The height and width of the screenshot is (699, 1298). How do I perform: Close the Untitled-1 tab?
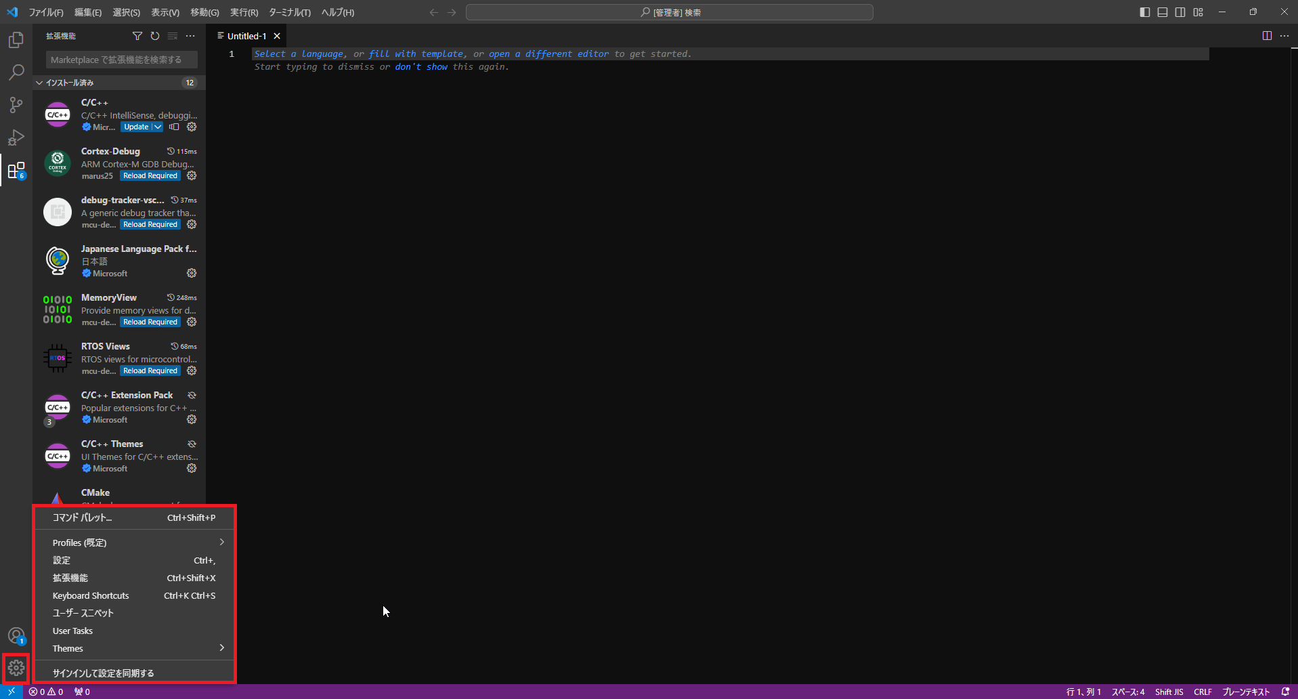click(x=277, y=36)
